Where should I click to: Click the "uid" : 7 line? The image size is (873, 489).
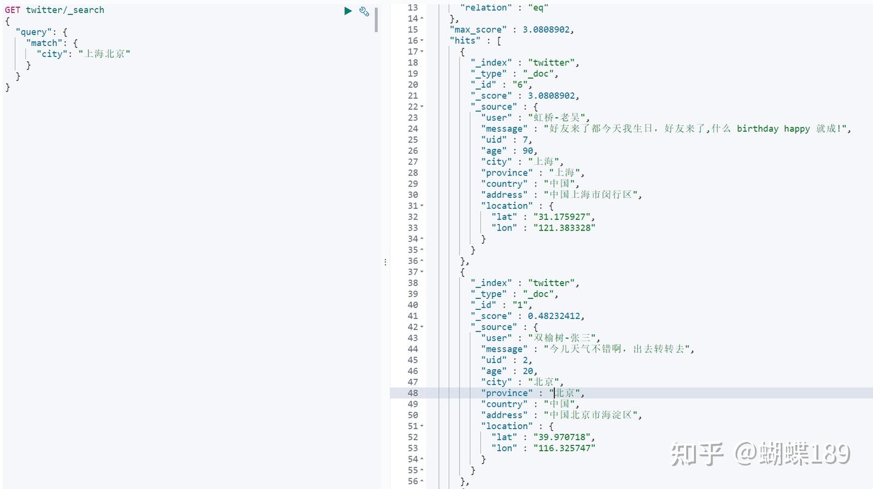tap(507, 140)
